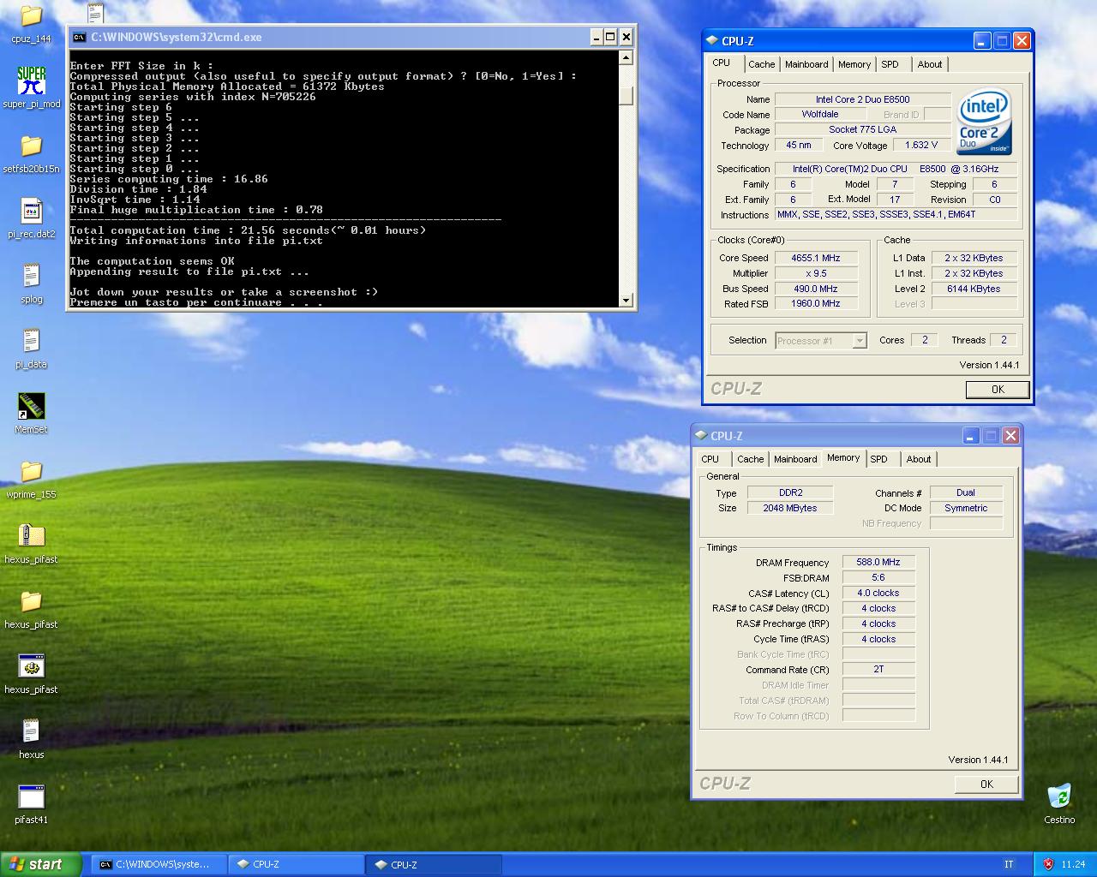Viewport: 1097px width, 877px height.
Task: Open Mainboard tab in lower CPU-Z window
Action: pyautogui.click(x=795, y=459)
